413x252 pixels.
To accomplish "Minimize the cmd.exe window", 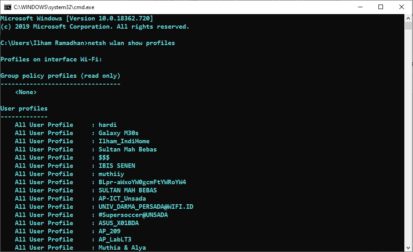I will [360, 7].
